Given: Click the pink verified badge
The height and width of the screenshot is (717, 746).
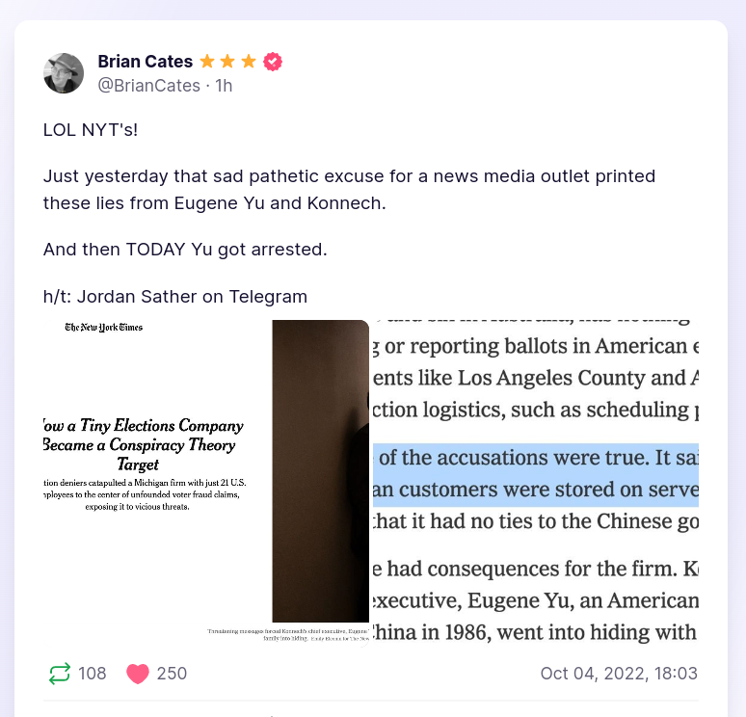Looking at the screenshot, I should pyautogui.click(x=273, y=62).
